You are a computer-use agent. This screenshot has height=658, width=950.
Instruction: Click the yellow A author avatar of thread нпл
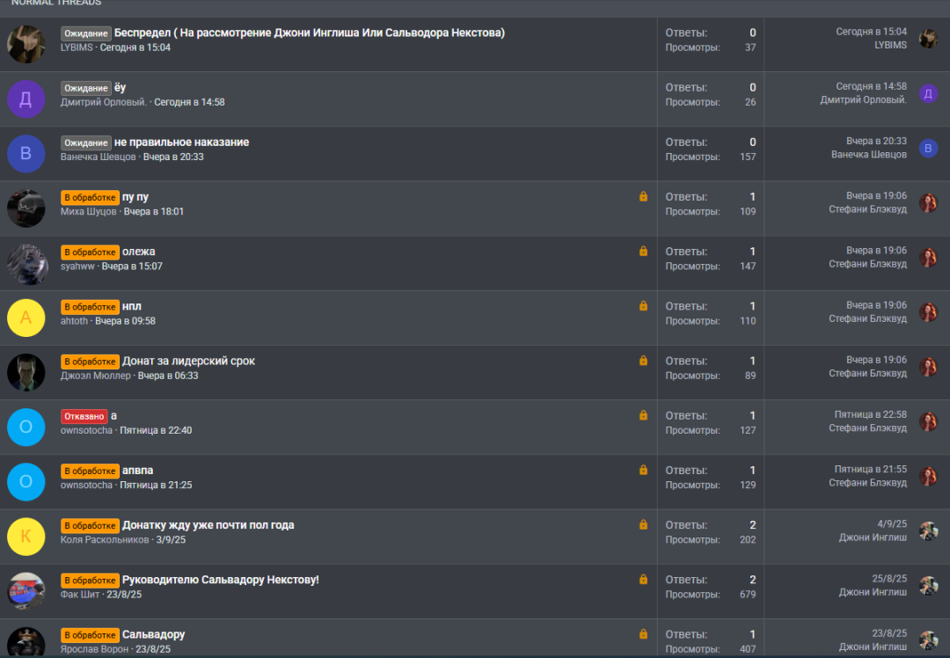[x=26, y=318]
